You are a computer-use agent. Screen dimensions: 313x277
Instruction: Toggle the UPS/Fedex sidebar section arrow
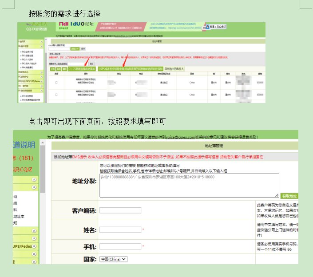tap(34, 246)
